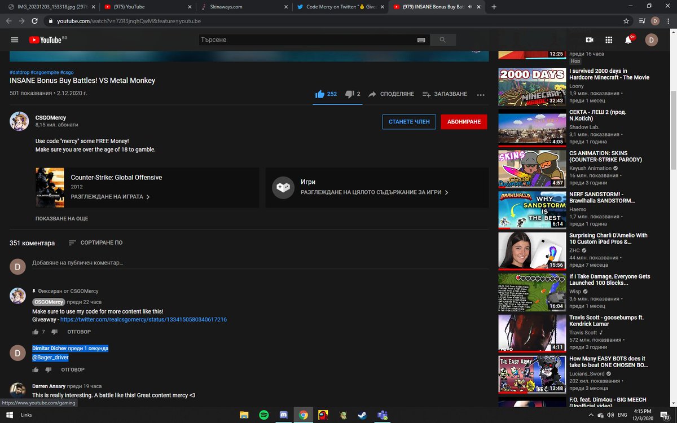Click the @Bager_driver comment text

(x=50, y=358)
